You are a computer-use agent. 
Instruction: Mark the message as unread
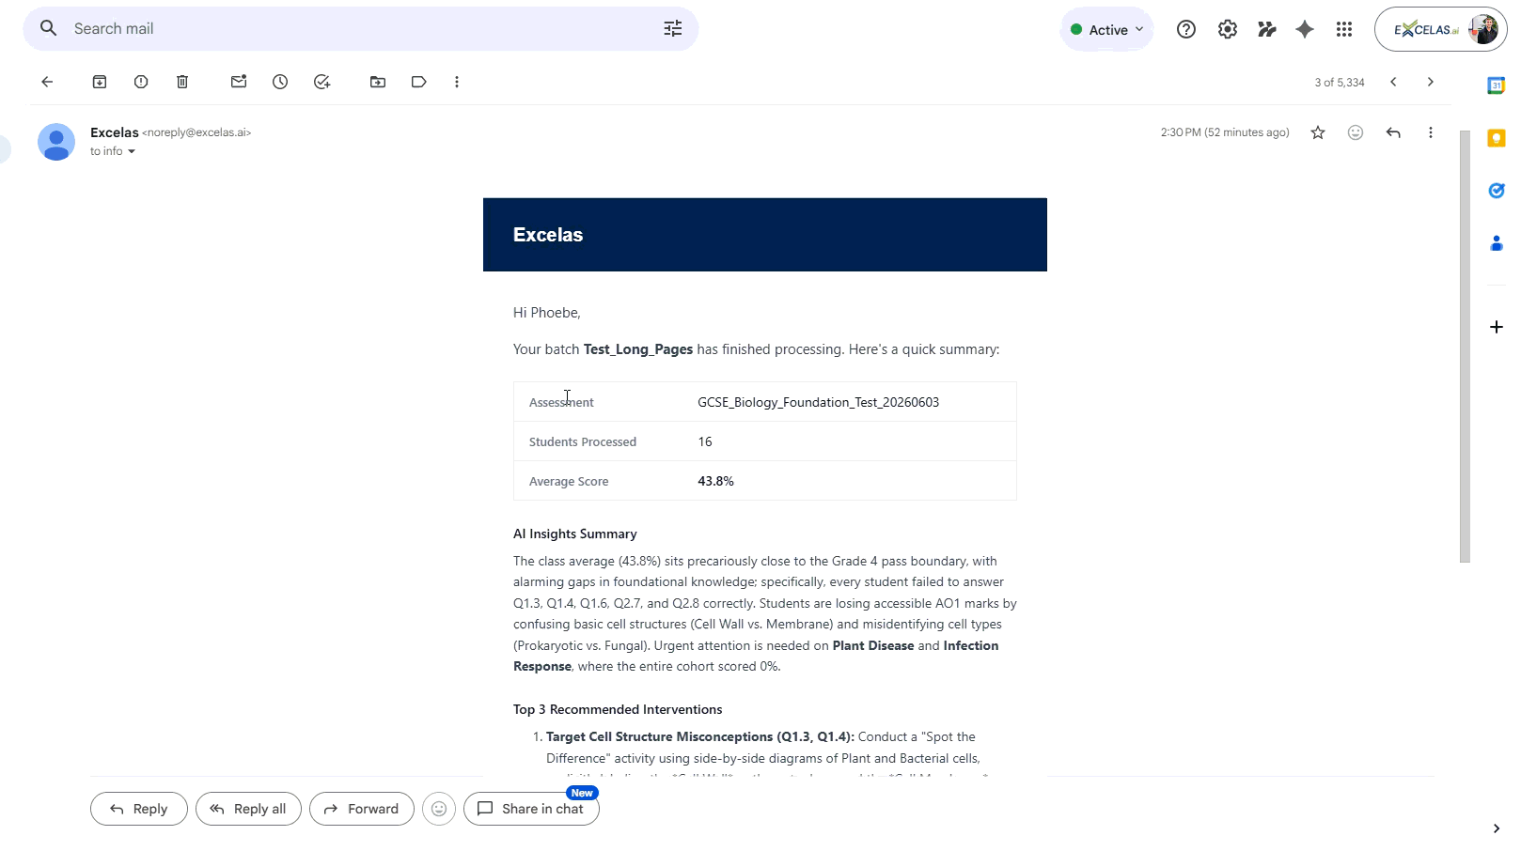click(239, 82)
